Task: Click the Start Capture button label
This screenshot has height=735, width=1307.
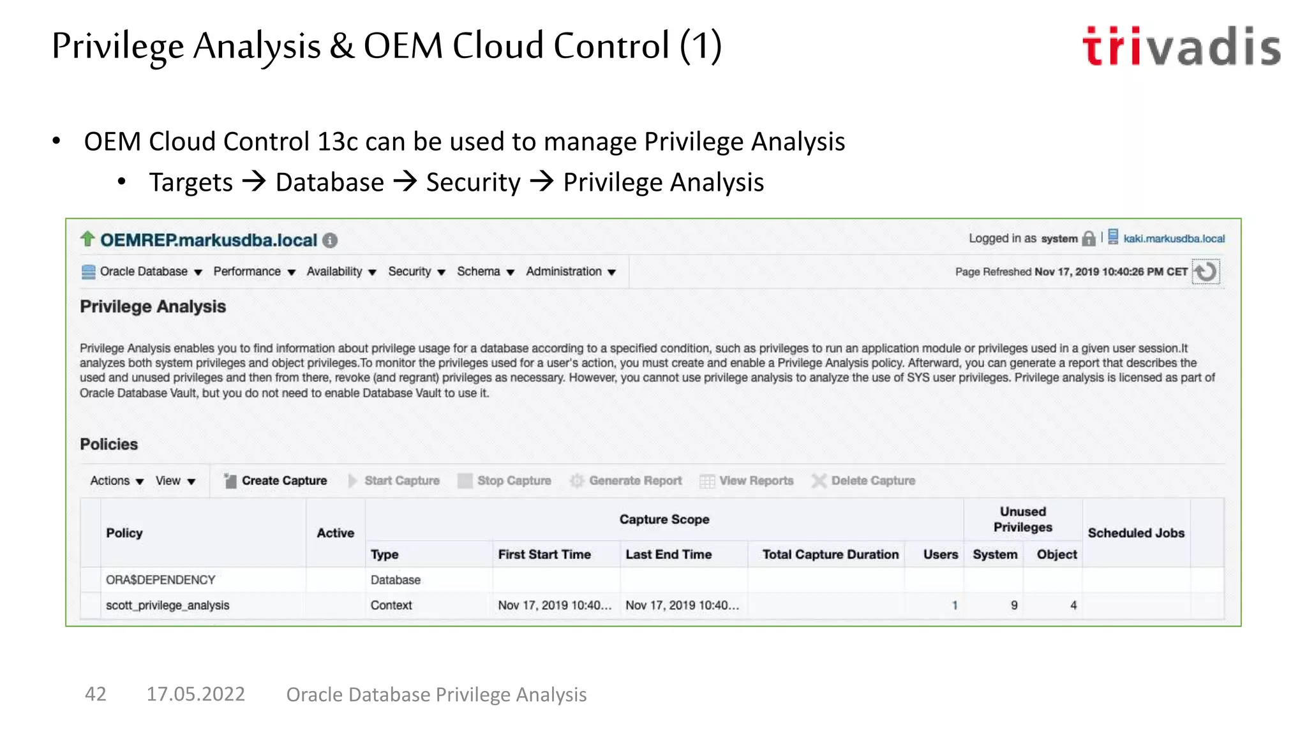Action: (402, 480)
